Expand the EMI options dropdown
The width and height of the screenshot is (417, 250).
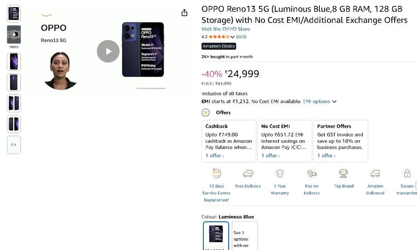click(x=319, y=101)
